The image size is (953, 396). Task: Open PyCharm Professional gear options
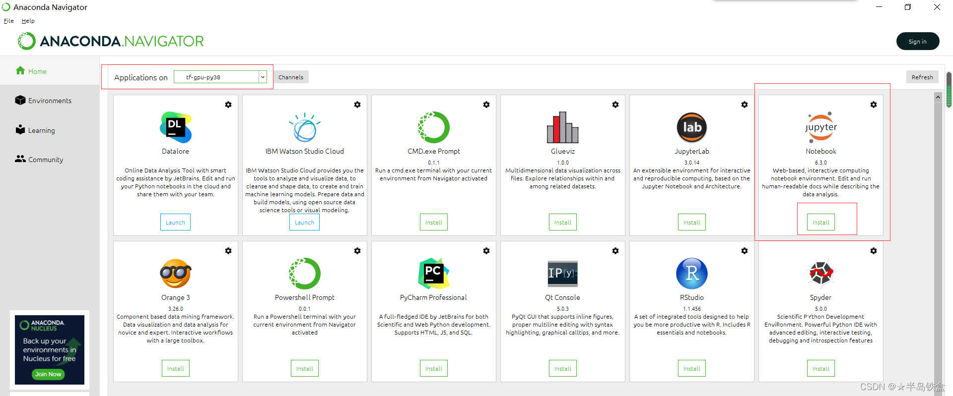[486, 251]
